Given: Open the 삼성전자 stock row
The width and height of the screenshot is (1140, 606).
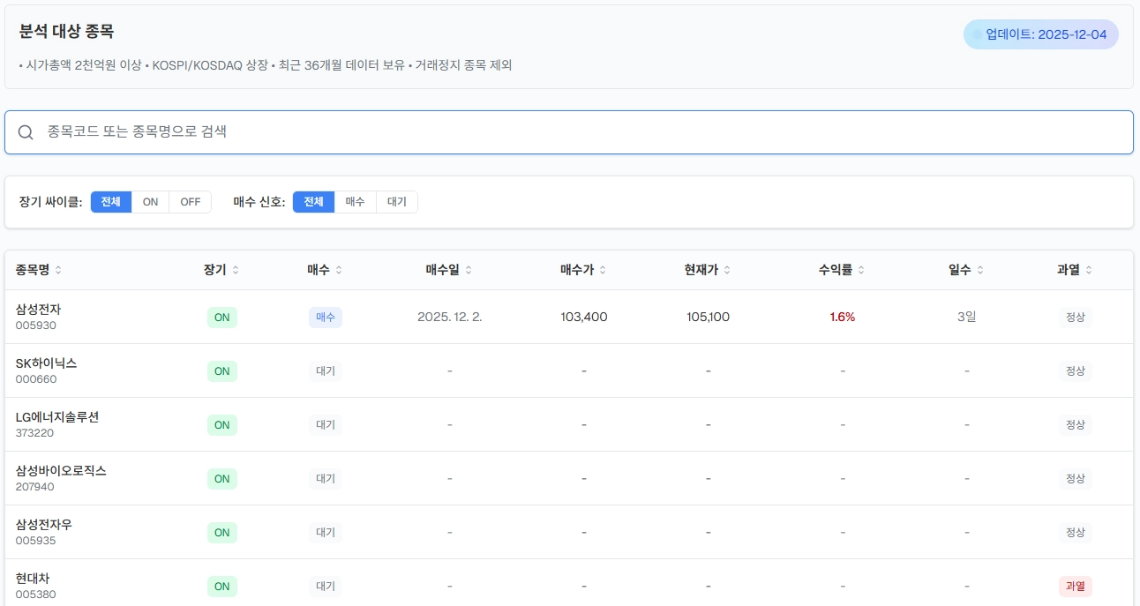Looking at the screenshot, I should tap(39, 310).
